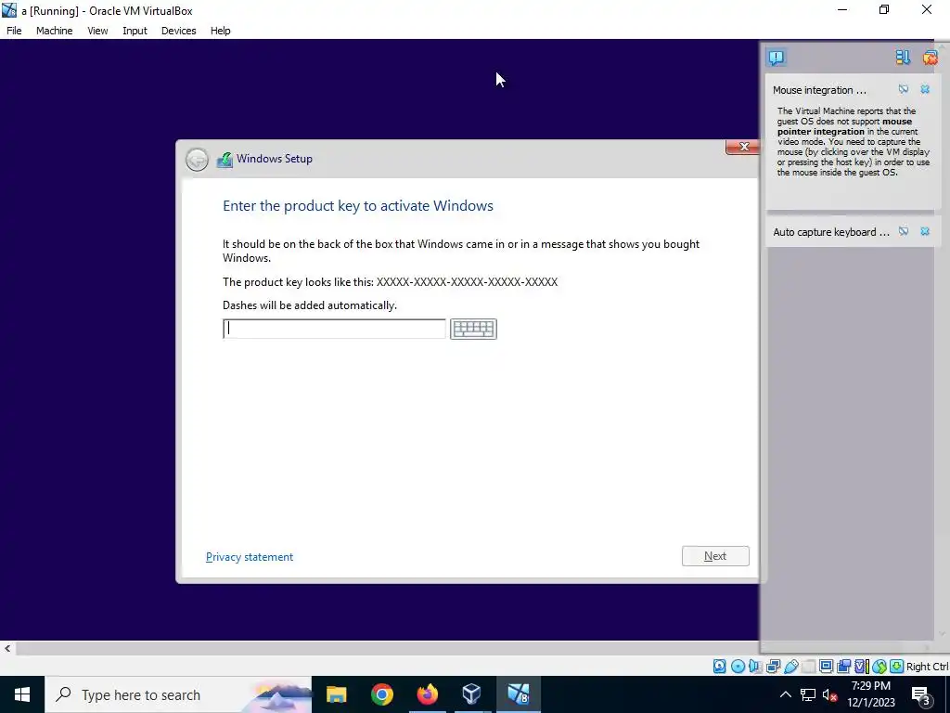Open the File menu
950x713 pixels.
pos(14,31)
